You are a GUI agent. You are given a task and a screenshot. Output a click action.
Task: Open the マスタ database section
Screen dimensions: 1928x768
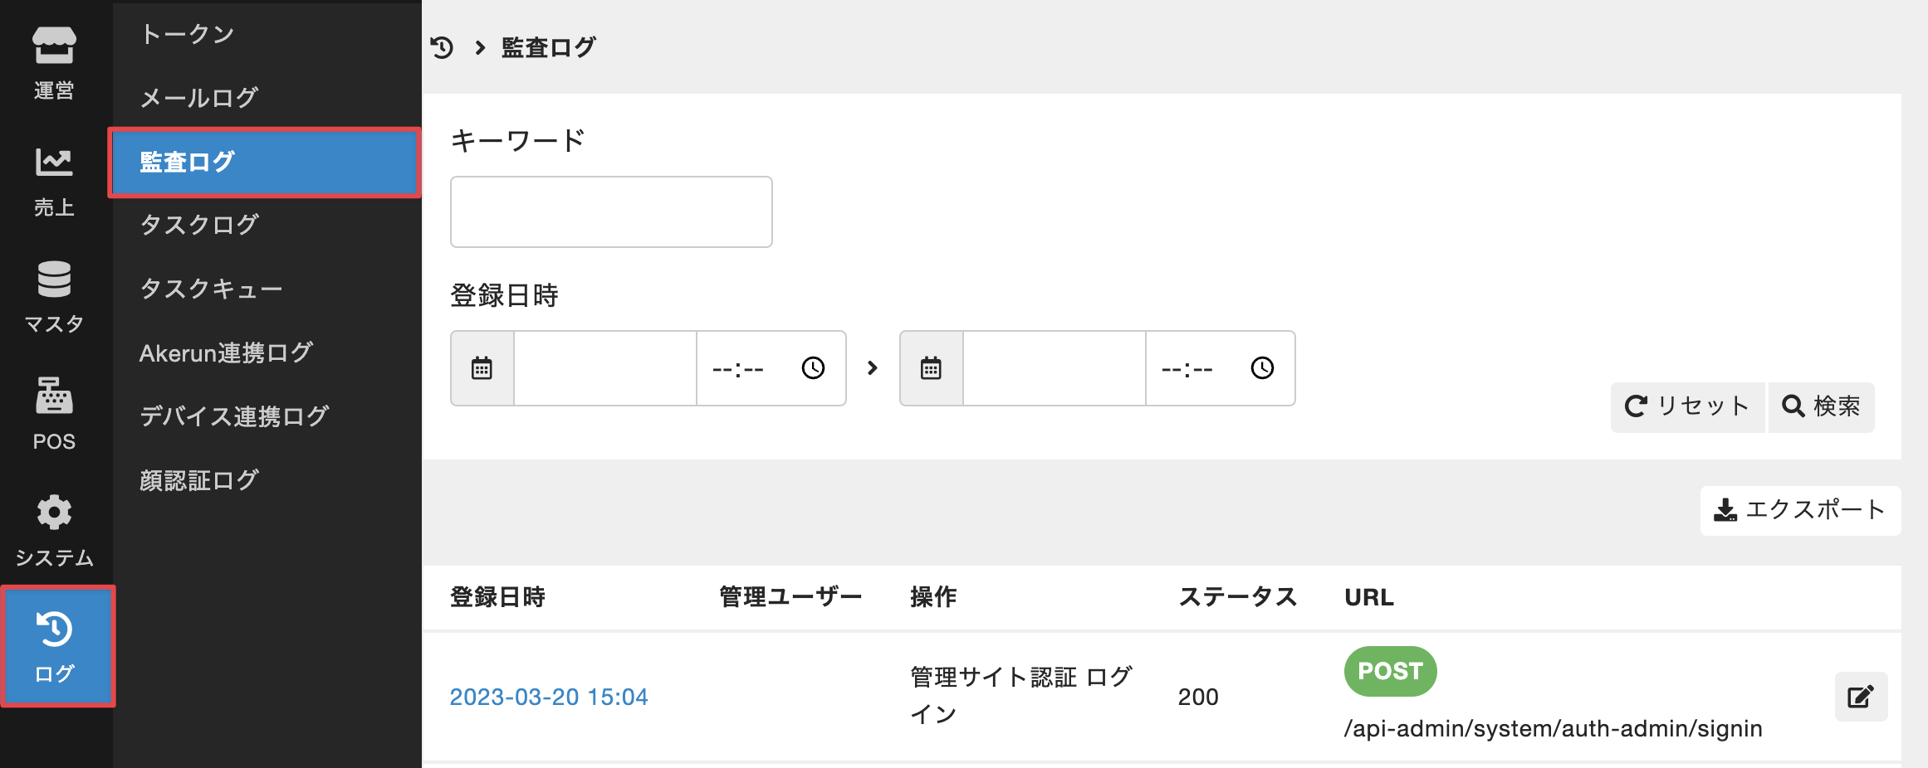coord(54,296)
